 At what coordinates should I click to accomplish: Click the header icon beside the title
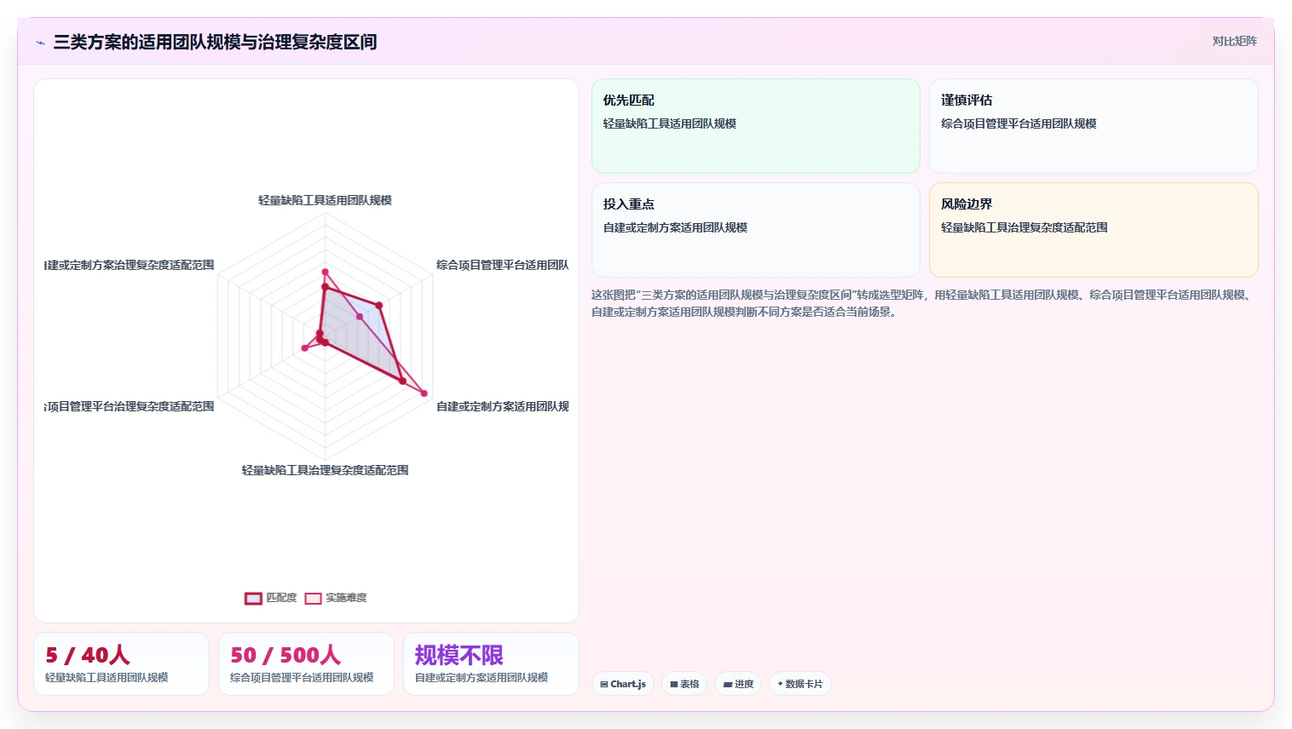point(40,43)
